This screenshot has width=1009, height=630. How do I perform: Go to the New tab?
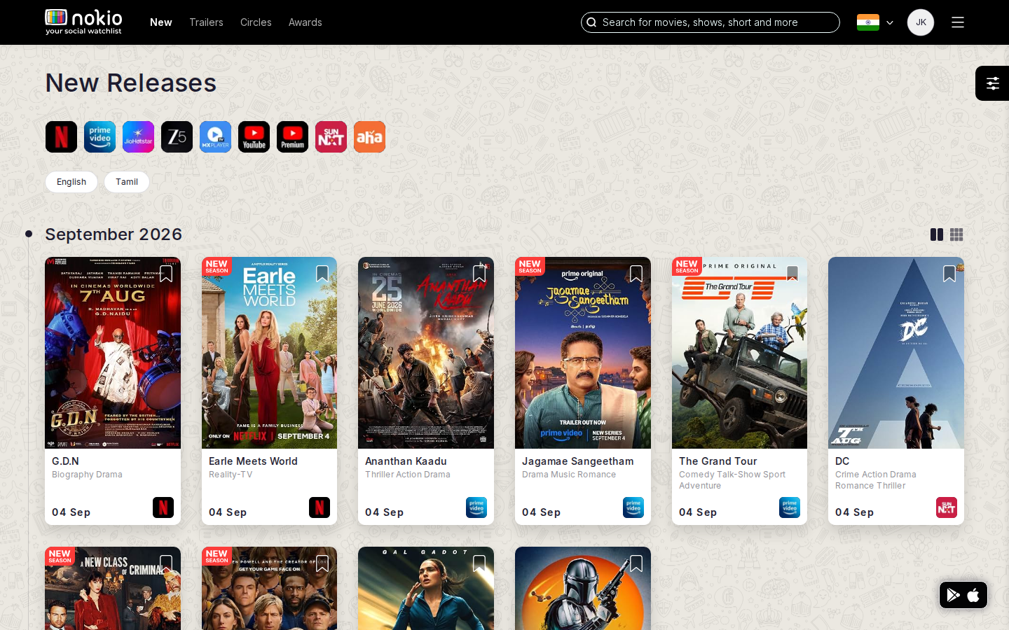pos(161,22)
